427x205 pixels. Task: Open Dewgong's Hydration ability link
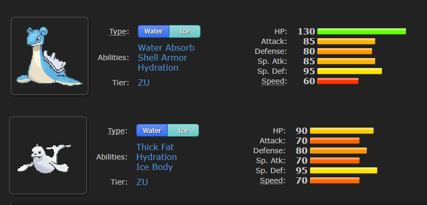click(x=157, y=157)
